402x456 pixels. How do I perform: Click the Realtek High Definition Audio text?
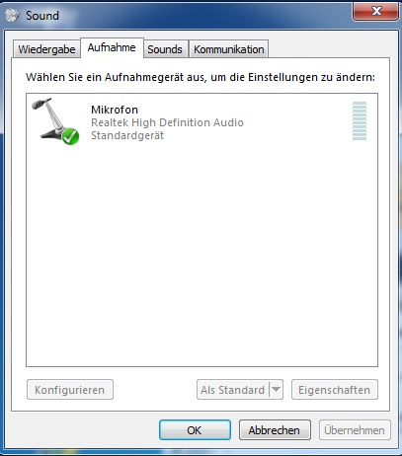pos(167,122)
